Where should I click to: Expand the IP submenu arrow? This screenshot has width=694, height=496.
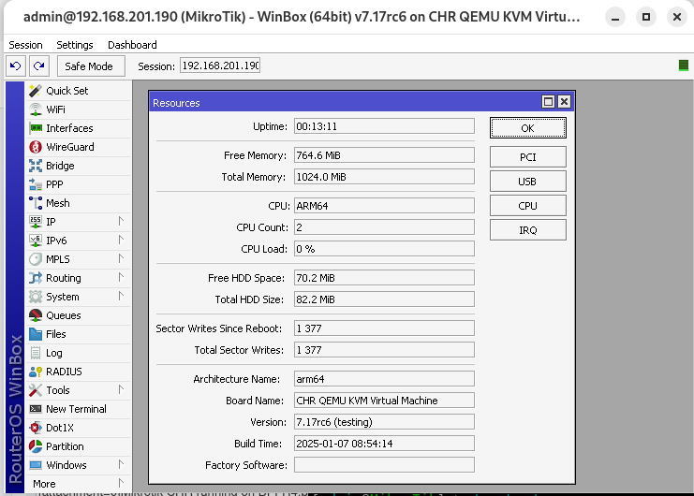(x=121, y=221)
